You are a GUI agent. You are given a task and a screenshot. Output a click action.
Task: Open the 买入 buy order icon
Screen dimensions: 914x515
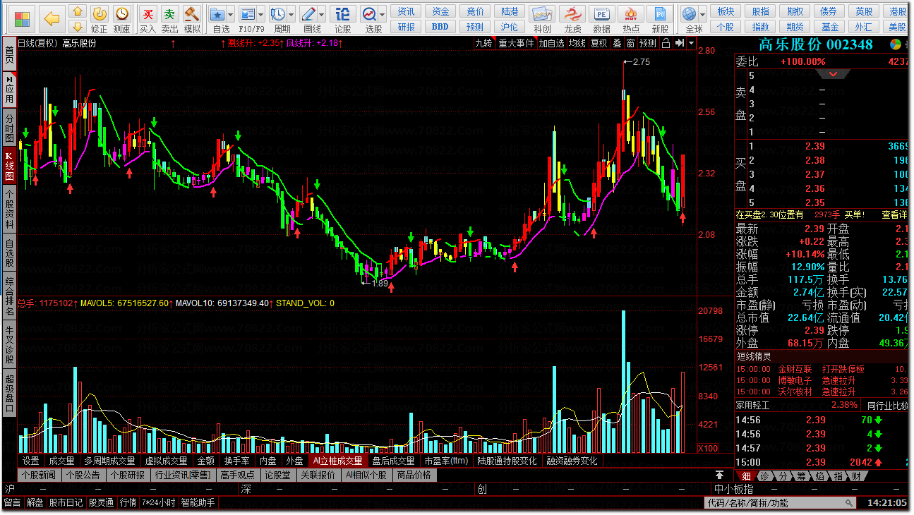[148, 18]
